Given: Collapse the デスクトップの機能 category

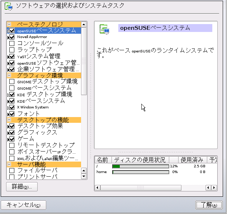Looking at the screenshot, I should click(9, 120).
